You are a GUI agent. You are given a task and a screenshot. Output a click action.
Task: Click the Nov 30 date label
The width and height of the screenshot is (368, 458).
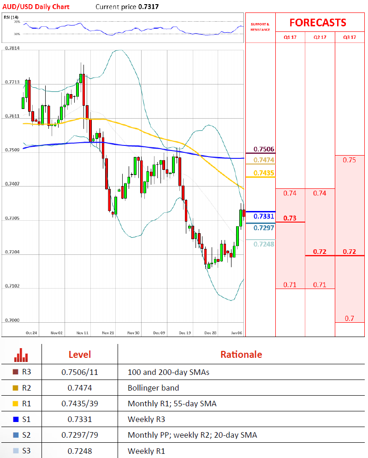coord(133,333)
